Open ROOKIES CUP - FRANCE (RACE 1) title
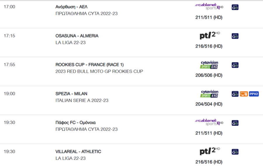This screenshot has width=263, height=168. [90, 64]
